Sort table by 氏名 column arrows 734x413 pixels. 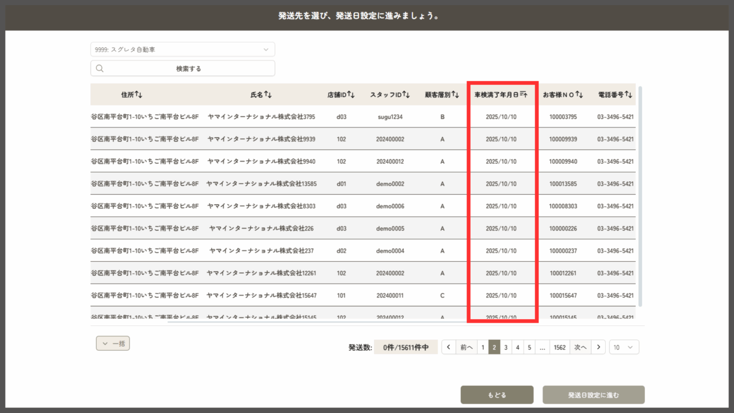pyautogui.click(x=268, y=95)
